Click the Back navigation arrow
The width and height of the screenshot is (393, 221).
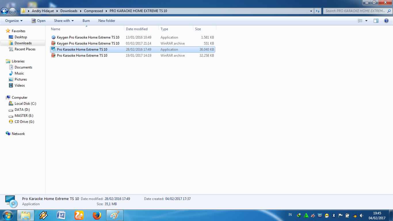coord(5,11)
